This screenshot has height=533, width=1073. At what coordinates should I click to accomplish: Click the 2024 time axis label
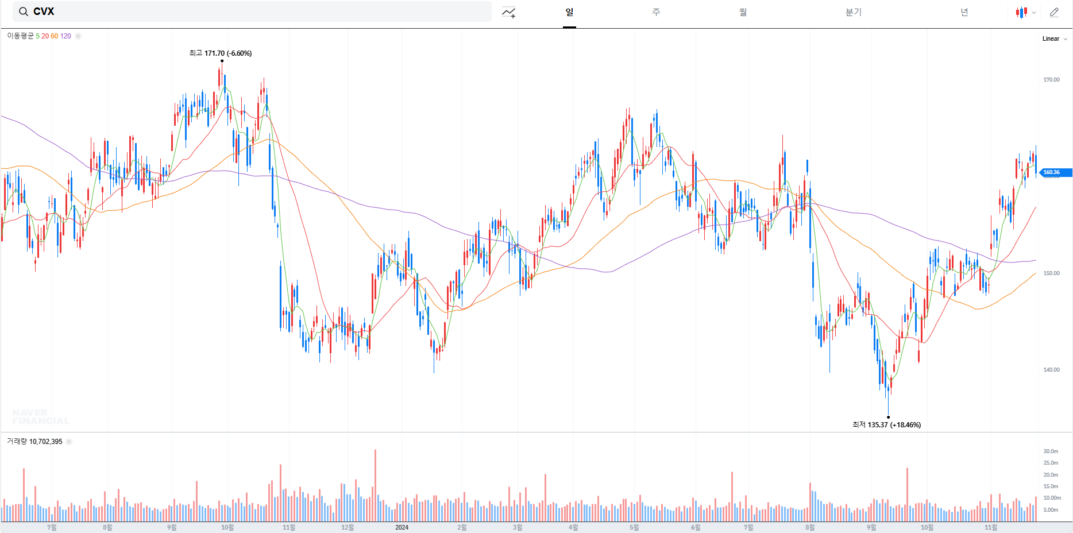click(402, 527)
